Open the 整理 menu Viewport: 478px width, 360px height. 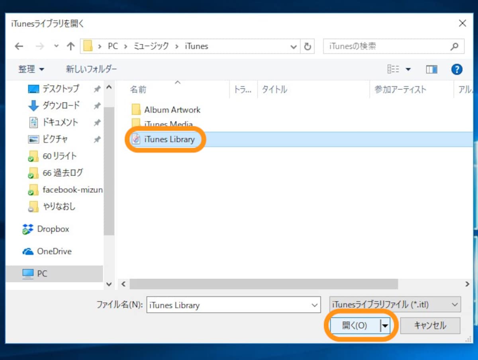click(x=31, y=69)
